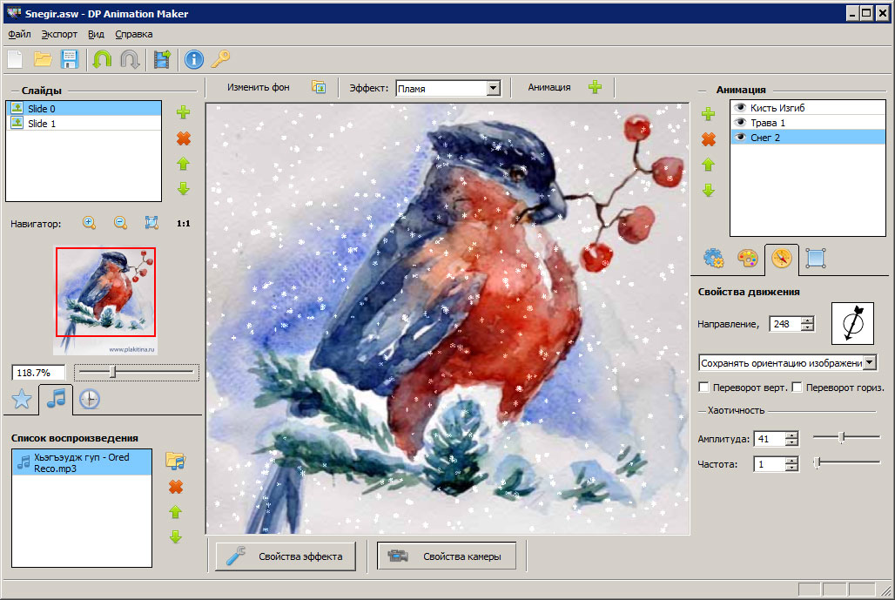Image resolution: width=895 pixels, height=600 pixels.
Task: Click the 118.7% zoom field
Action: coord(37,373)
